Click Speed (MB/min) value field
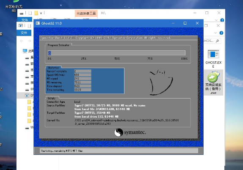This screenshot has width=243, height=170. (x=83, y=75)
